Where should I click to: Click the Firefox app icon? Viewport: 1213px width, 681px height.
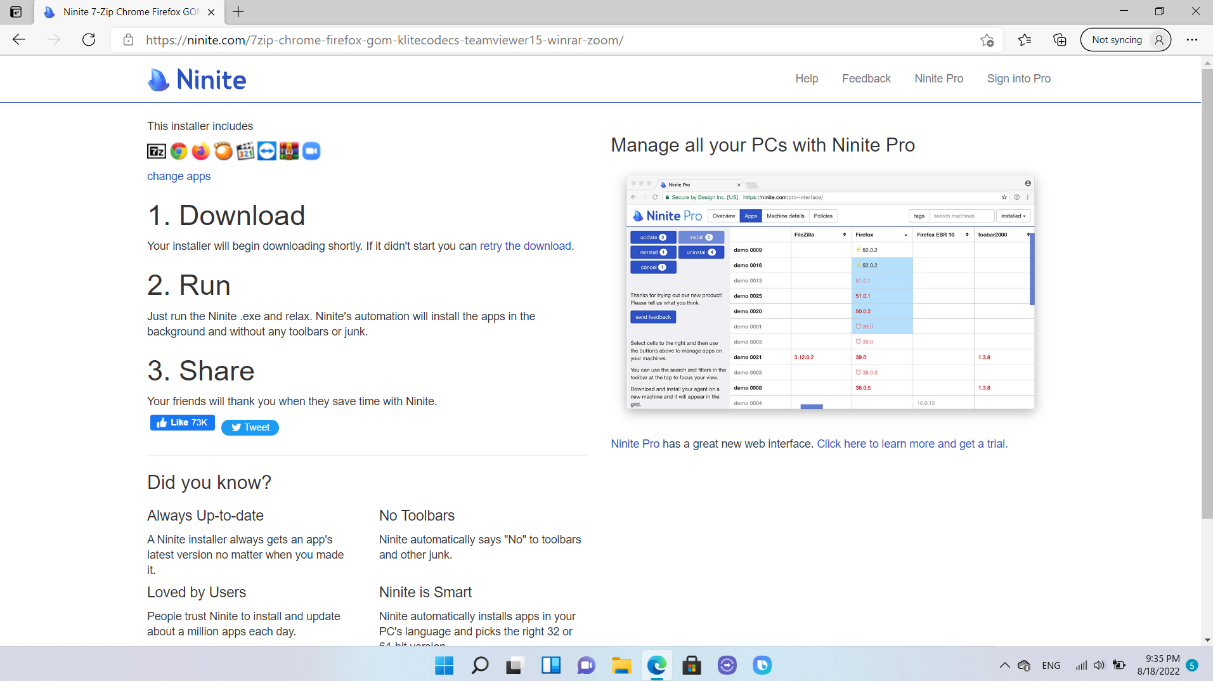(x=201, y=151)
